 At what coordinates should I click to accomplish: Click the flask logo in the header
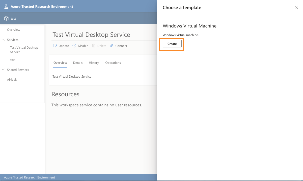(x=6, y=6)
